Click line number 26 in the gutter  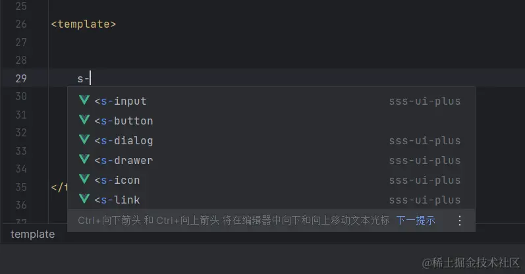pos(21,24)
